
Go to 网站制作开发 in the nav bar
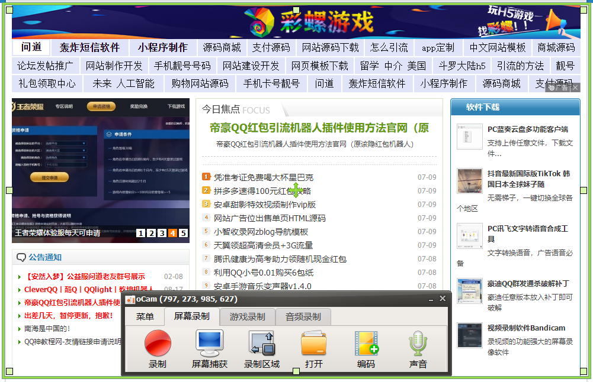(x=114, y=66)
